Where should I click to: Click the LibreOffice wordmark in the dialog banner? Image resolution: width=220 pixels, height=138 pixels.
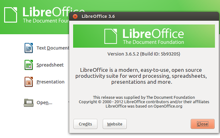pyautogui.click(x=153, y=33)
